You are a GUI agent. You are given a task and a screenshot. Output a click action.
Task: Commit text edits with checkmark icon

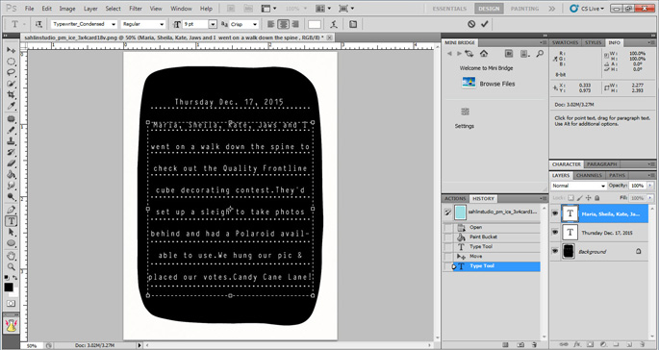pos(485,24)
